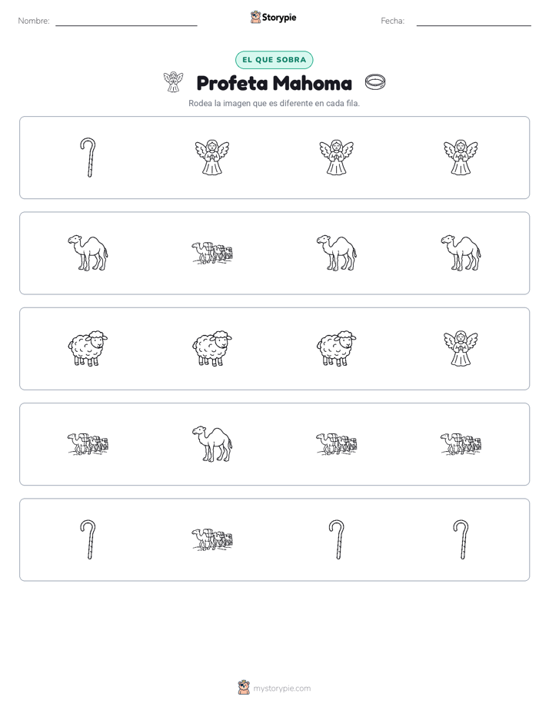
Task: Click the footer bear logo icon
Action: click(x=244, y=688)
